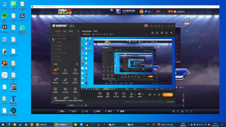Open the 弹幕秀 tool
The width and height of the screenshot is (226, 127).
coord(75,90)
